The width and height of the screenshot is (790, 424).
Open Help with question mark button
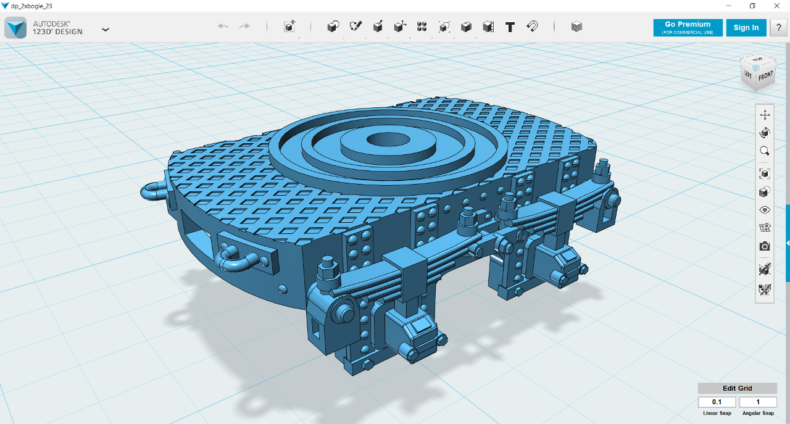(778, 27)
